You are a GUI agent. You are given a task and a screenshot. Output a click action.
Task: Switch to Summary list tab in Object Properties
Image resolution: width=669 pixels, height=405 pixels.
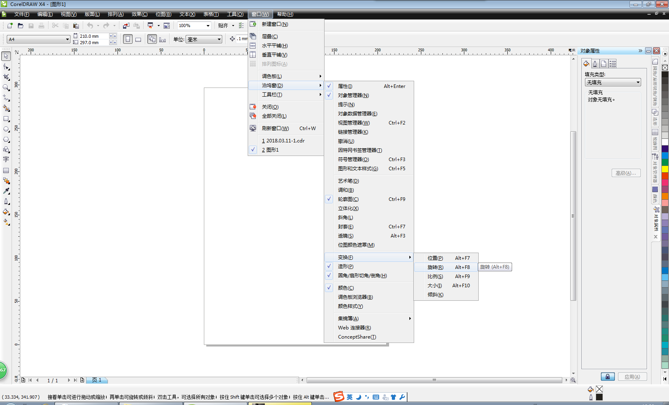612,64
